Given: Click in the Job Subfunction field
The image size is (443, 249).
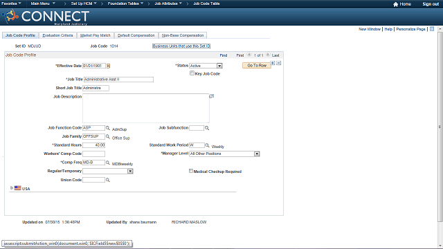Looking at the screenshot, I should coord(197,128).
